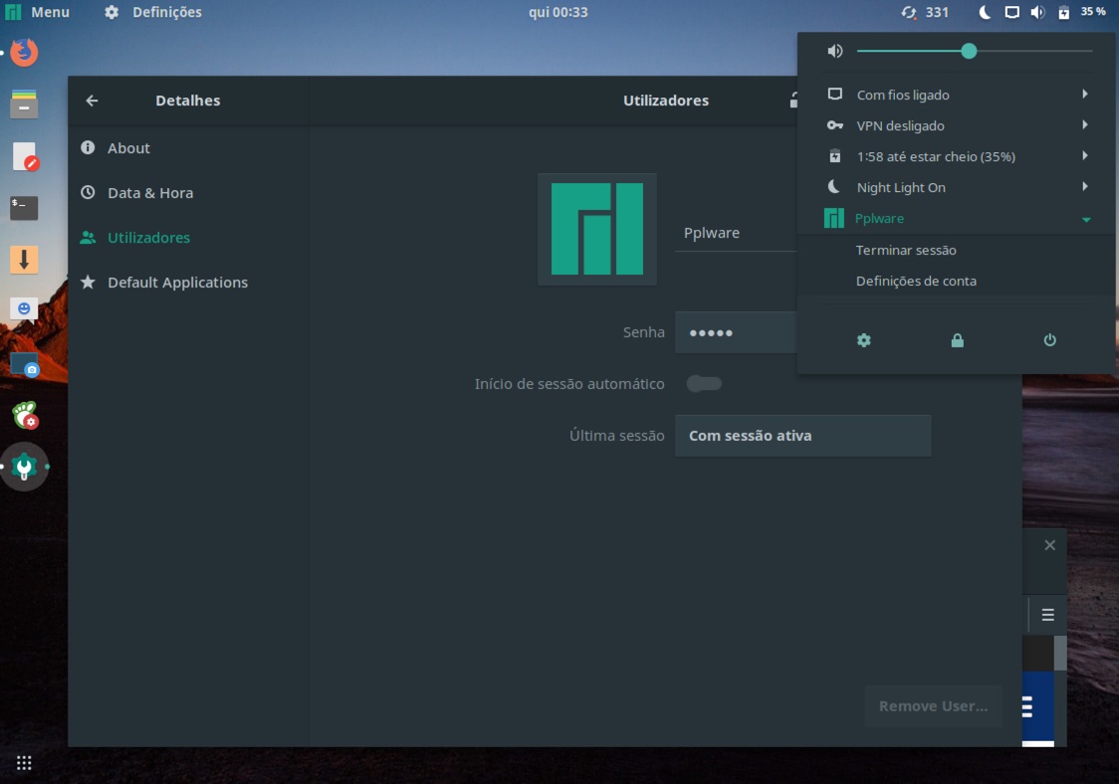The height and width of the screenshot is (784, 1119).
Task: Lock the screen using the padlock icon
Action: point(957,339)
